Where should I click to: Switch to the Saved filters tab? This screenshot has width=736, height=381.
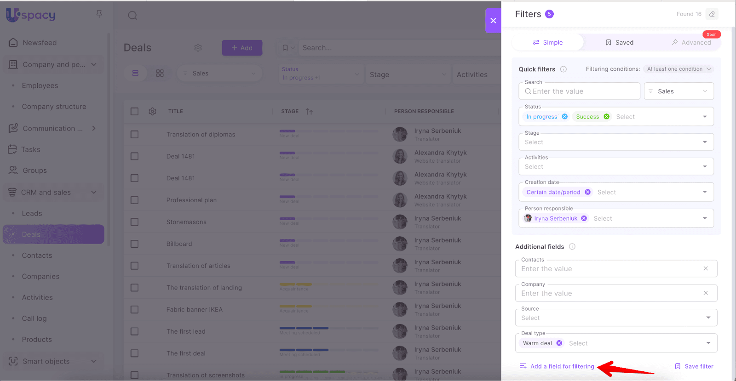[619, 43]
